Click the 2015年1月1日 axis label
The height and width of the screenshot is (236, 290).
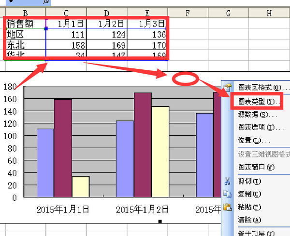click(63, 210)
